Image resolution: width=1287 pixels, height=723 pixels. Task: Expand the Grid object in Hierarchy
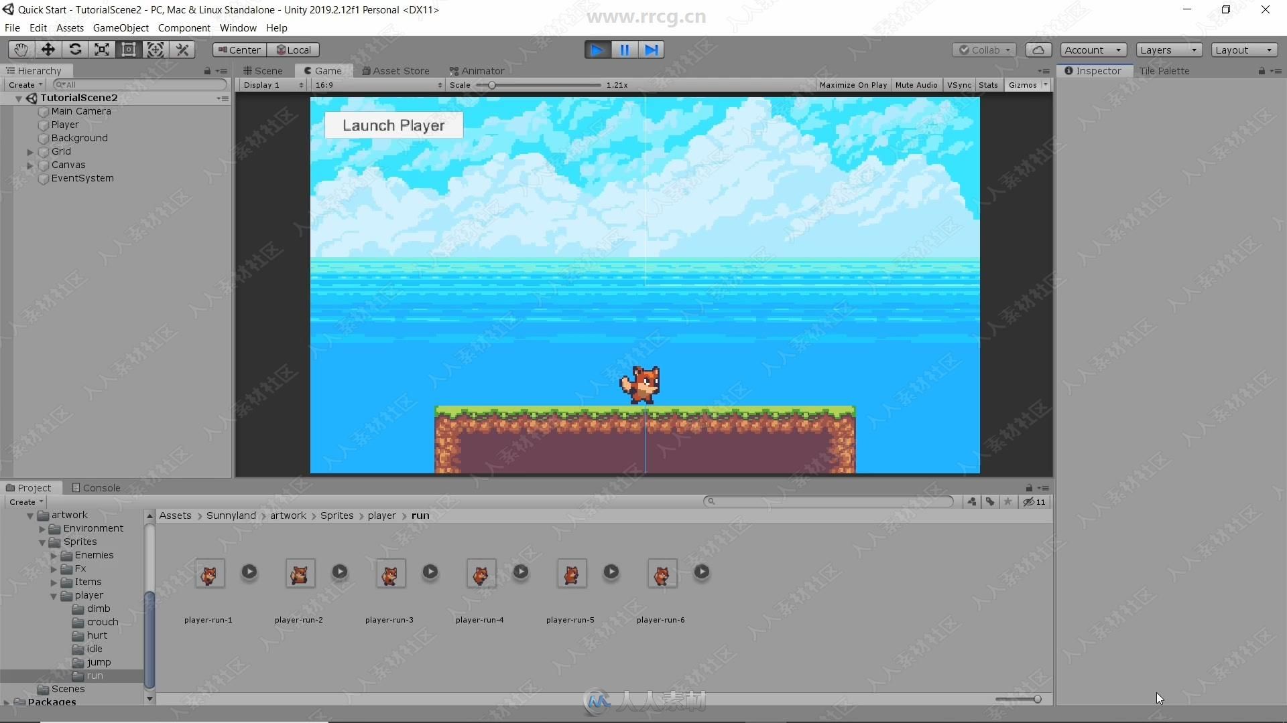tap(30, 152)
